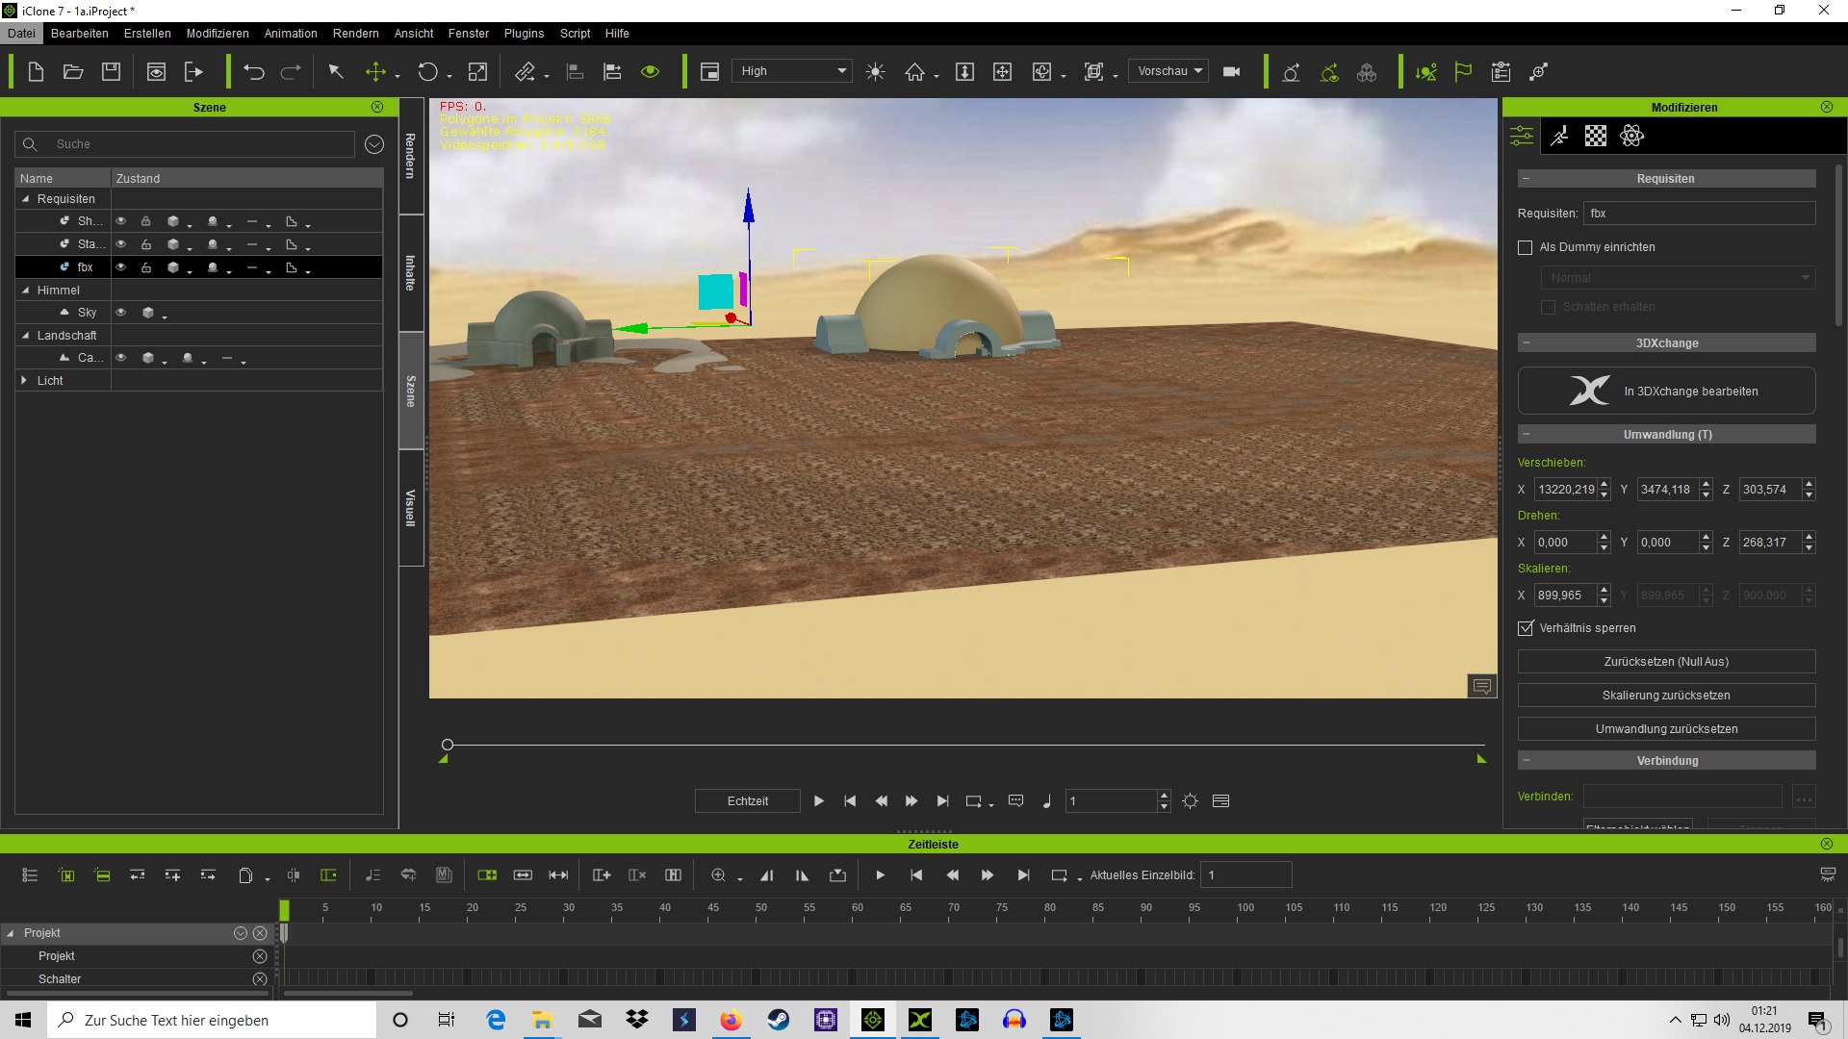Click the green flag toolbar icon
The width and height of the screenshot is (1848, 1039).
1463,72
